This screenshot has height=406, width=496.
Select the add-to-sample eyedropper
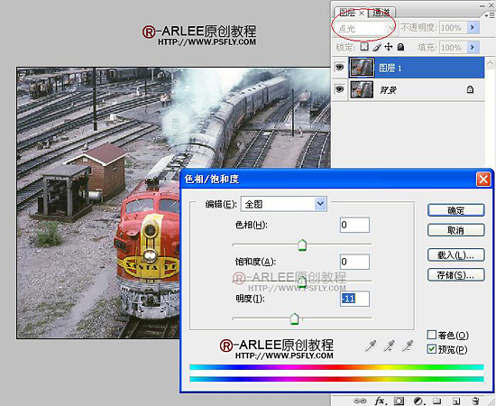pos(389,346)
